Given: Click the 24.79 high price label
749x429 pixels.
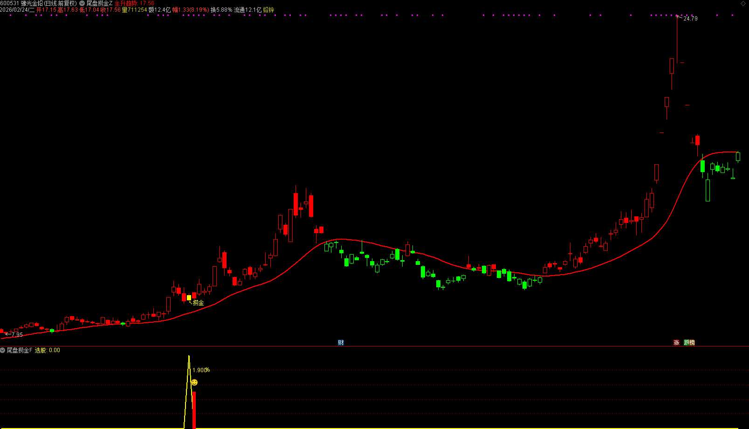Looking at the screenshot, I should [x=690, y=19].
